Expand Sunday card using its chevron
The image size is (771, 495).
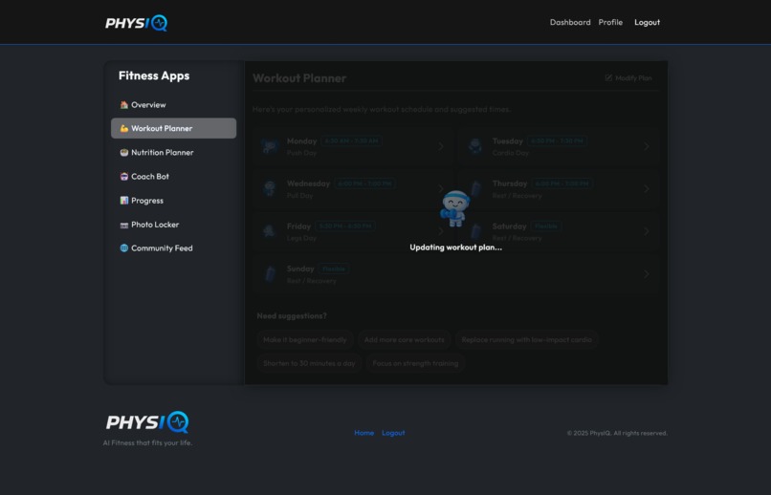click(x=646, y=274)
